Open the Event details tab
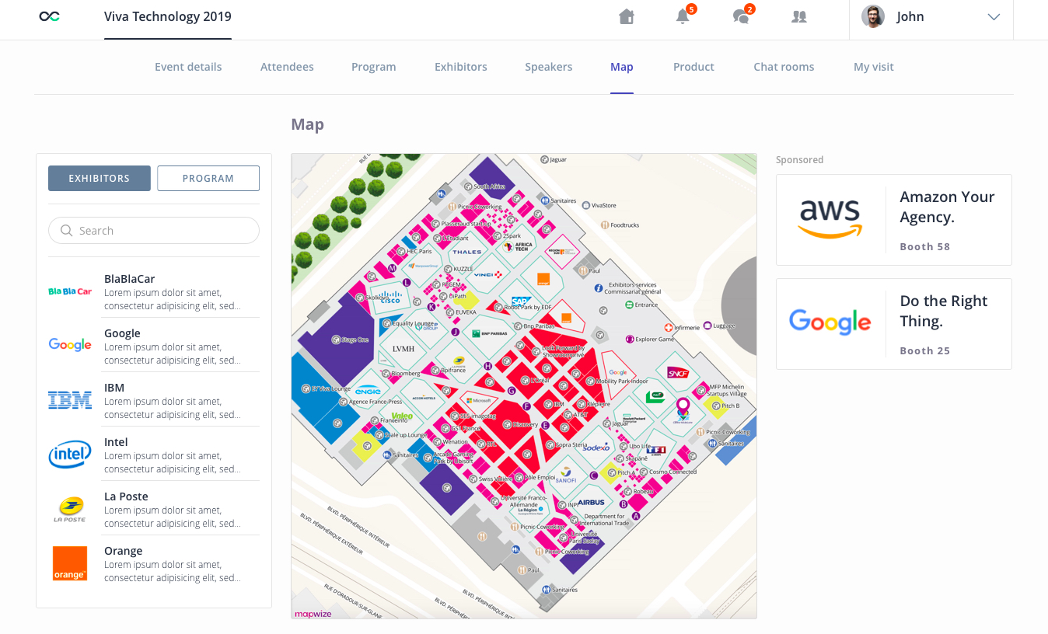This screenshot has height=634, width=1048. [x=188, y=67]
